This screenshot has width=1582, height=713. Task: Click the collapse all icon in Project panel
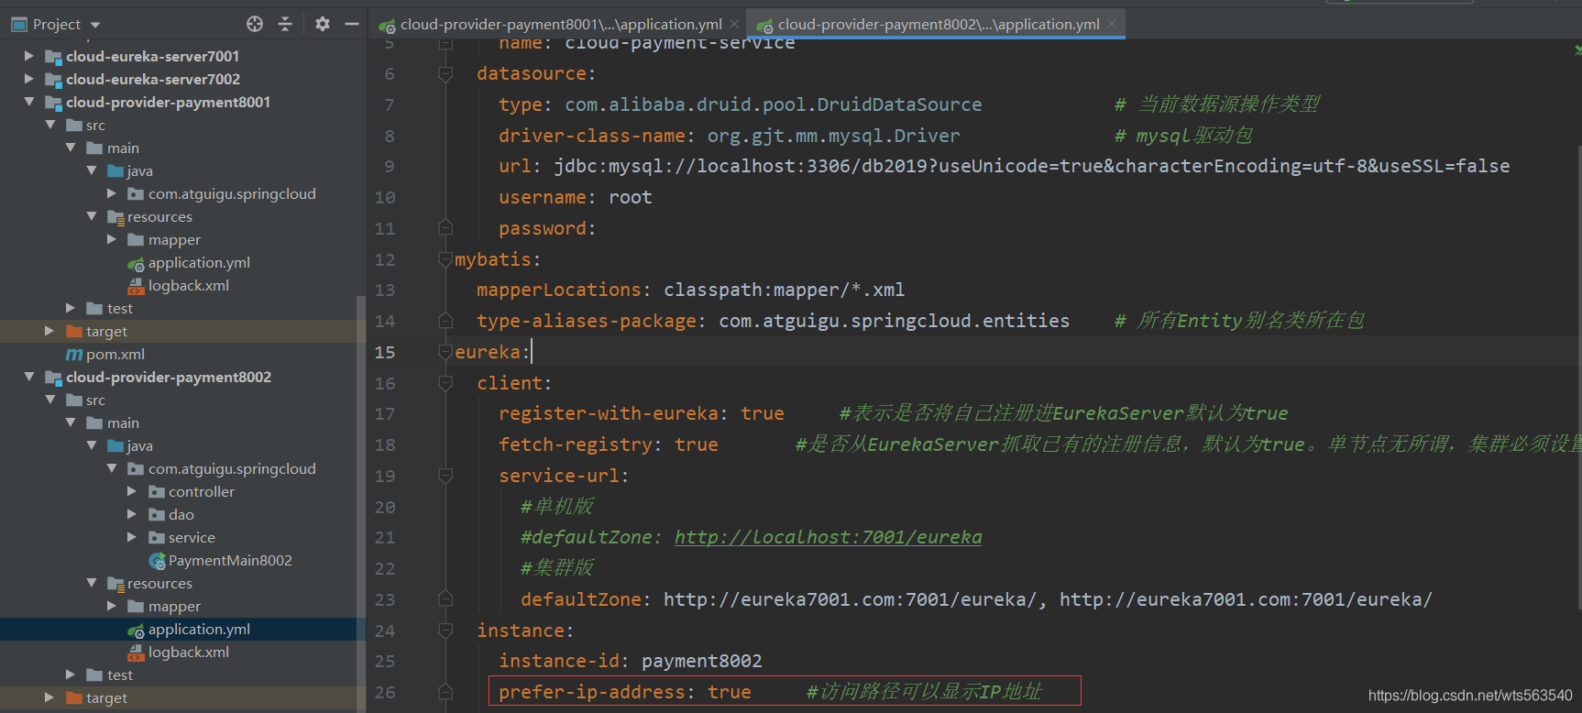(x=285, y=24)
